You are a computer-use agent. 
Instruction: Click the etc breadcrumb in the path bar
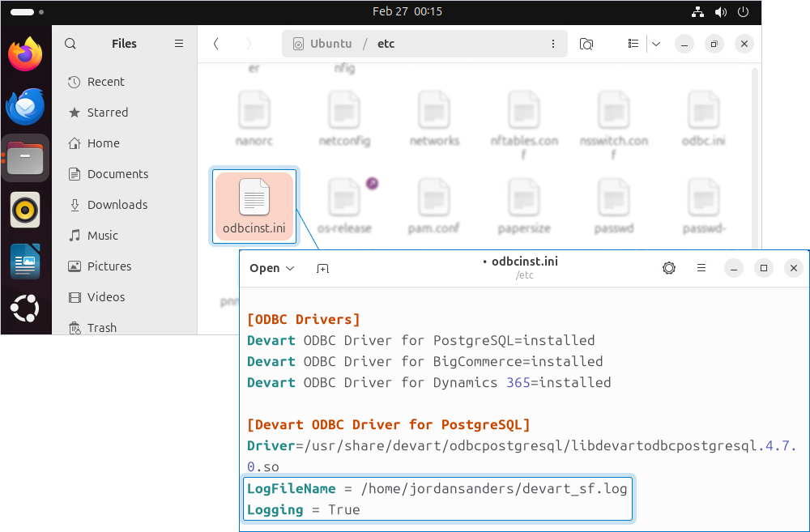pos(385,44)
